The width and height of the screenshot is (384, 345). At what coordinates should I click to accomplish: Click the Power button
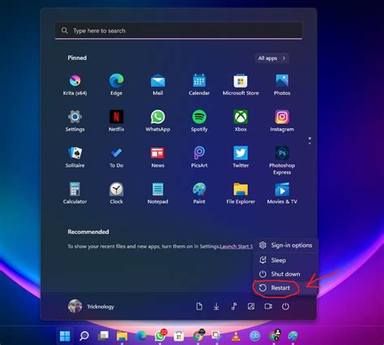click(x=285, y=306)
